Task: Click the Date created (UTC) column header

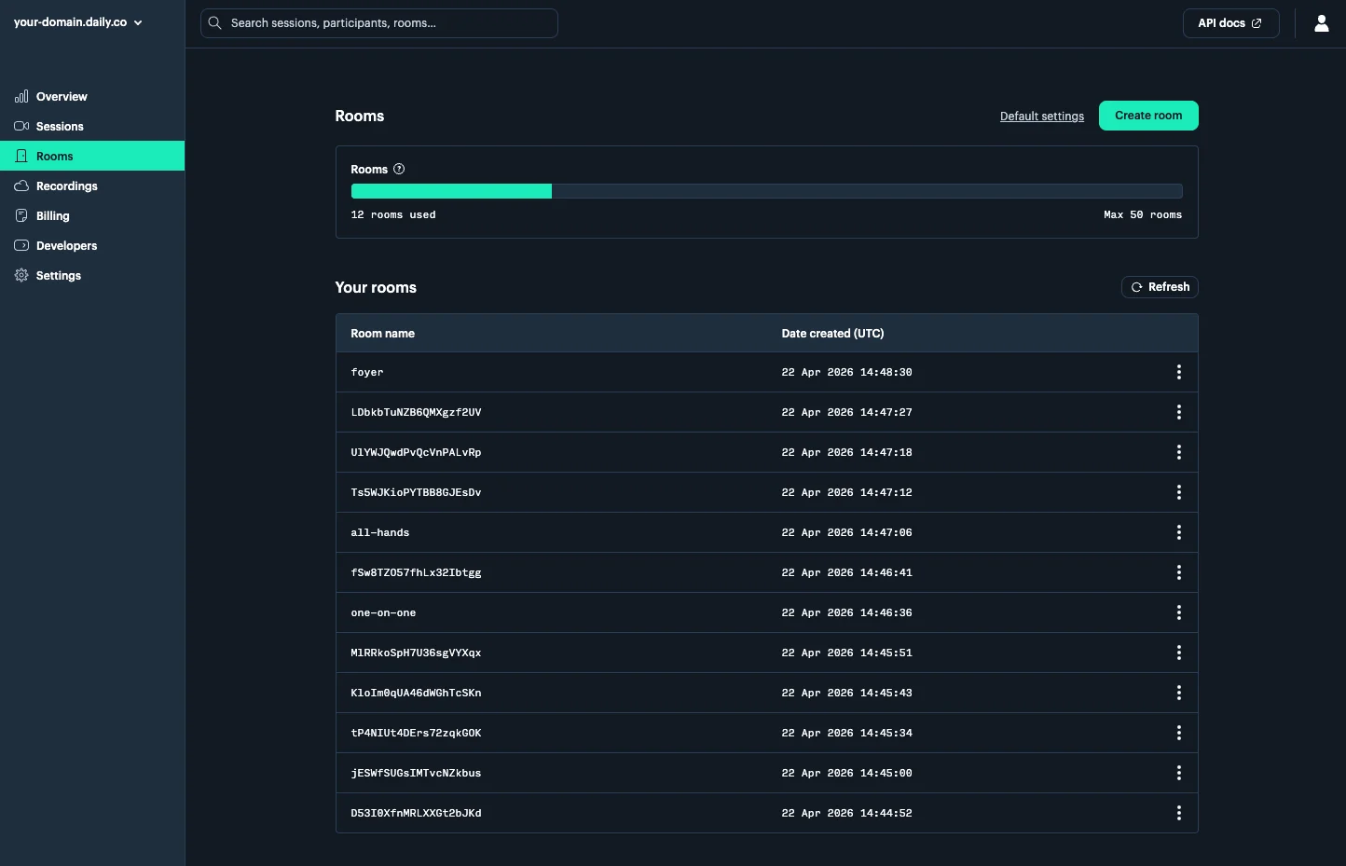Action: (832, 334)
